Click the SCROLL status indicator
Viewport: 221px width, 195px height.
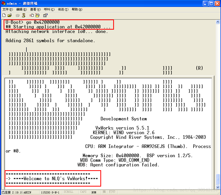68,192
